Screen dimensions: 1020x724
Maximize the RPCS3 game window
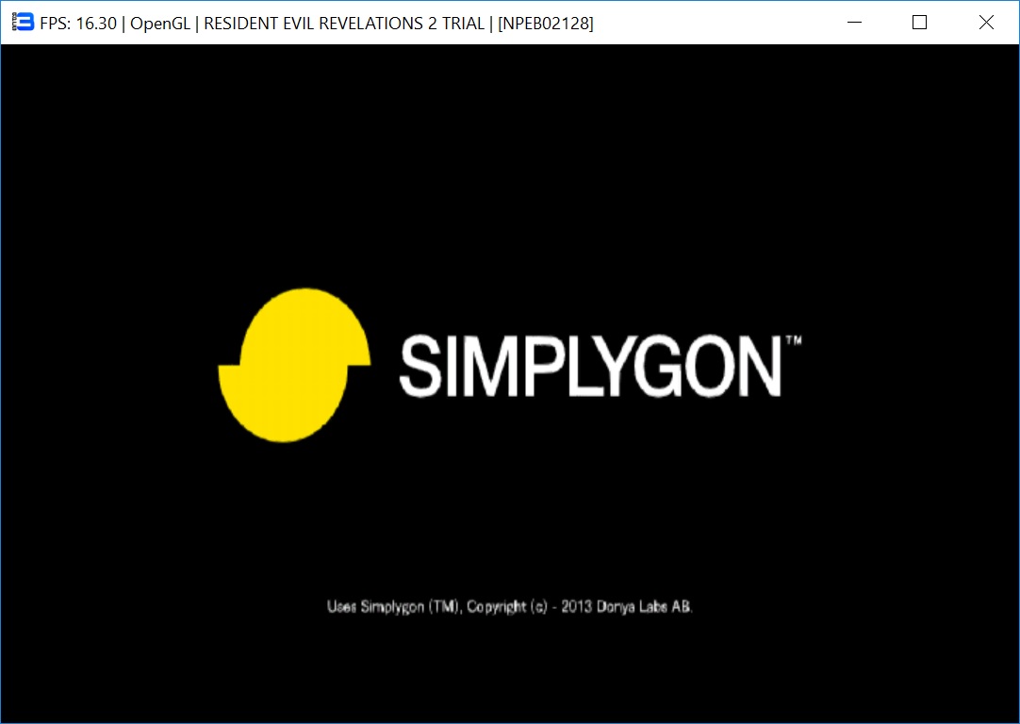pyautogui.click(x=920, y=22)
